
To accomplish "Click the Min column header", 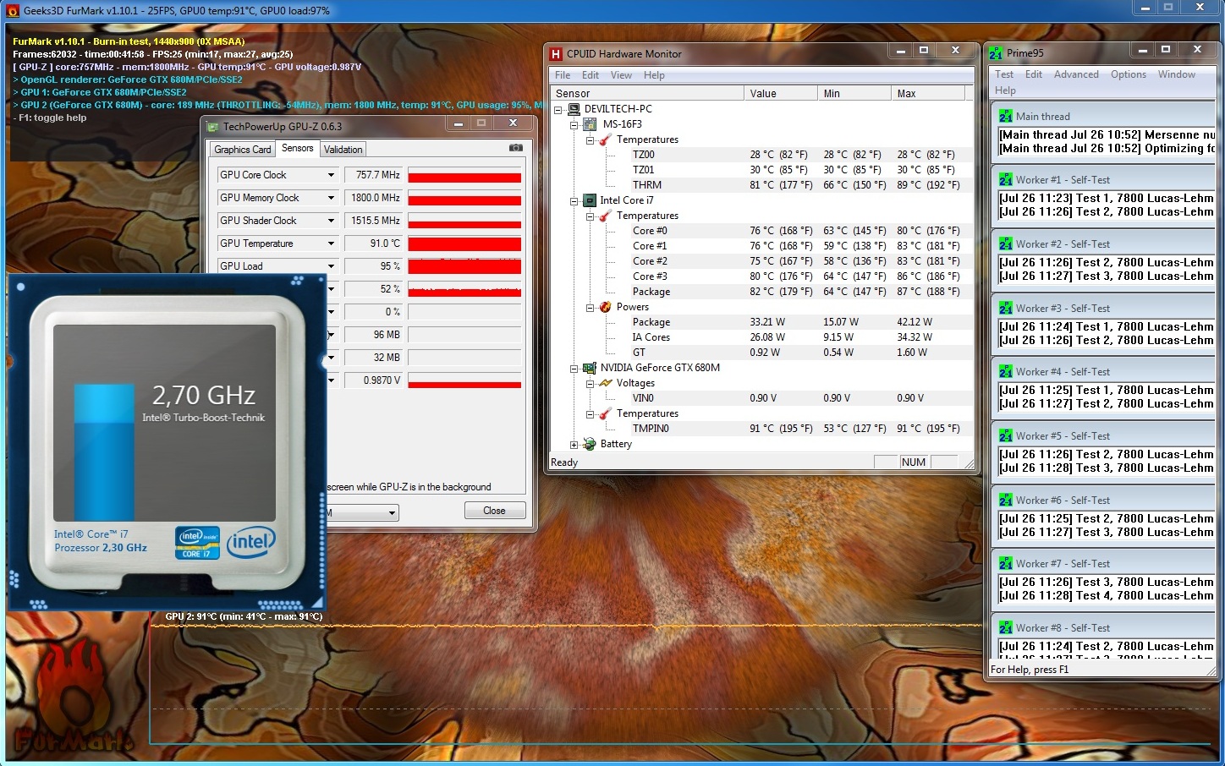I will [x=854, y=94].
